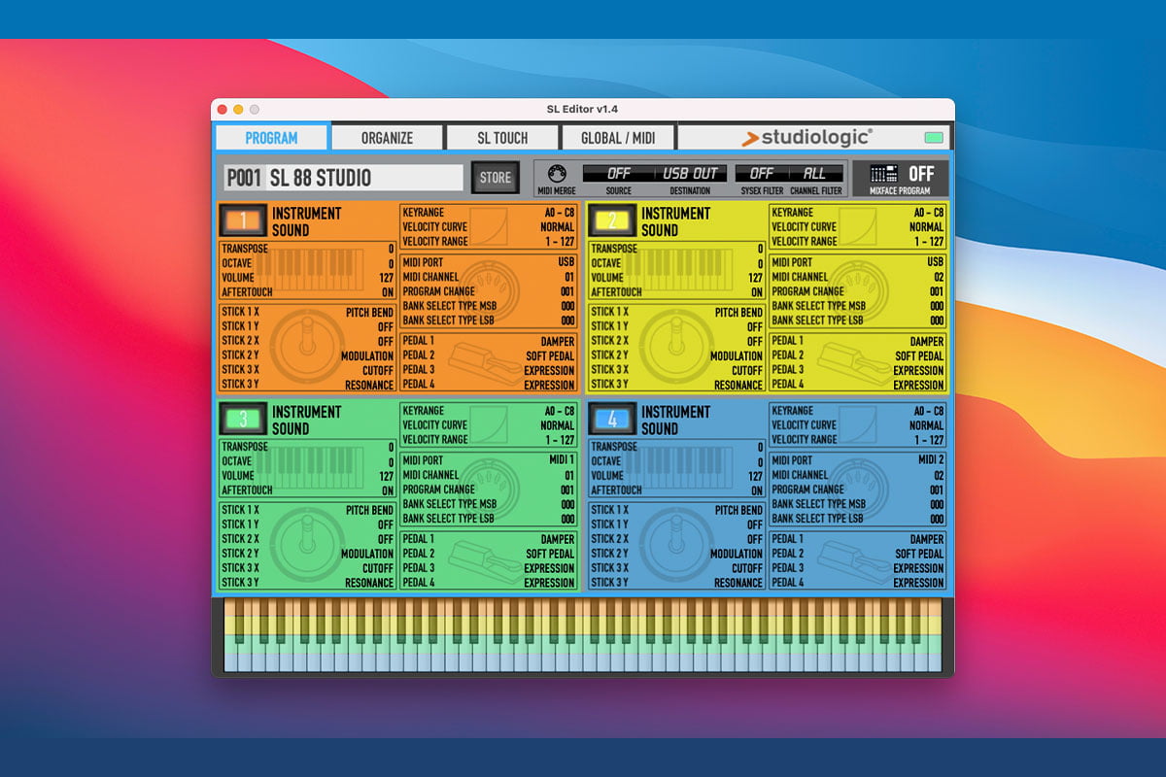Click zone 2 MIDI Channel 02 value
1166x777 pixels.
938,277
